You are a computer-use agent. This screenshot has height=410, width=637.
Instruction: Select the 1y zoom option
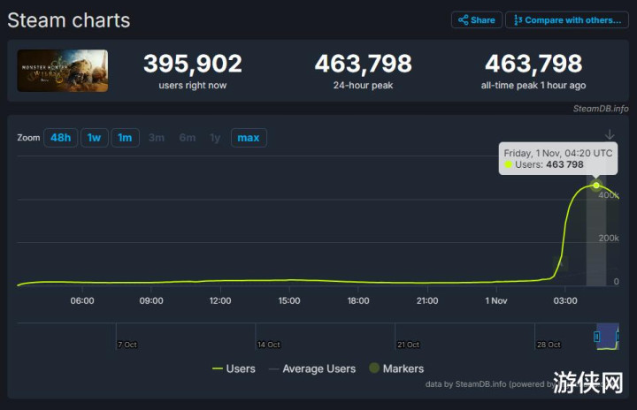(x=215, y=138)
